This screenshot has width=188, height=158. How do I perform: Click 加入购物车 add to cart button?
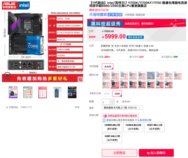pyautogui.click(x=156, y=153)
